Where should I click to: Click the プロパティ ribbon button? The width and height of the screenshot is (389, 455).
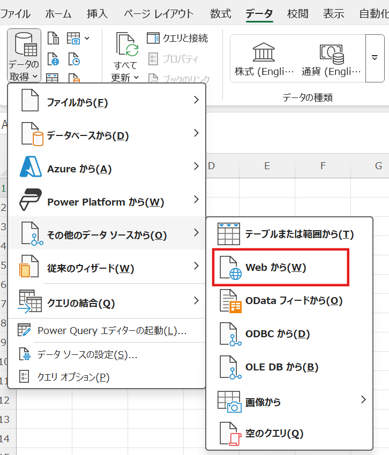[173, 59]
